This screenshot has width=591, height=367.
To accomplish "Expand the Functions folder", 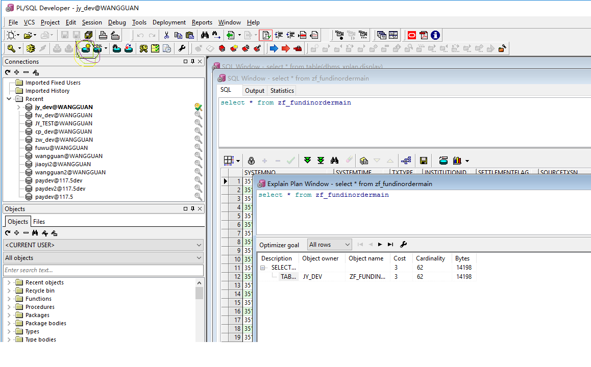I will point(9,299).
